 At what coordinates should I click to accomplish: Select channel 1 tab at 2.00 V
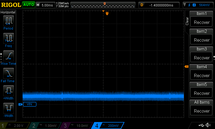pyautogui.click(x=15, y=126)
